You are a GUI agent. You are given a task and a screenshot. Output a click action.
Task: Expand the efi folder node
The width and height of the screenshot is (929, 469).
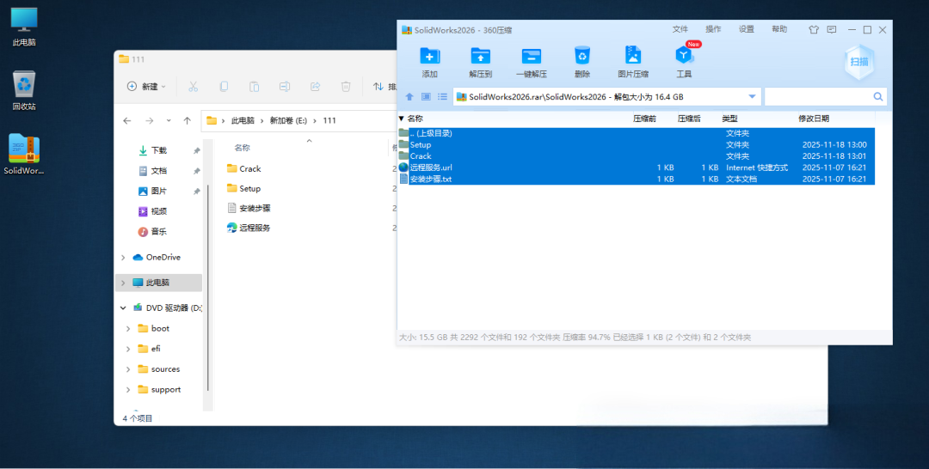click(x=128, y=349)
